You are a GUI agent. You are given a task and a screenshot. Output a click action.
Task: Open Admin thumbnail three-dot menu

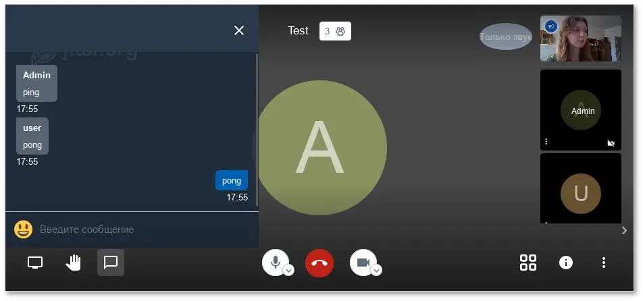pyautogui.click(x=546, y=142)
